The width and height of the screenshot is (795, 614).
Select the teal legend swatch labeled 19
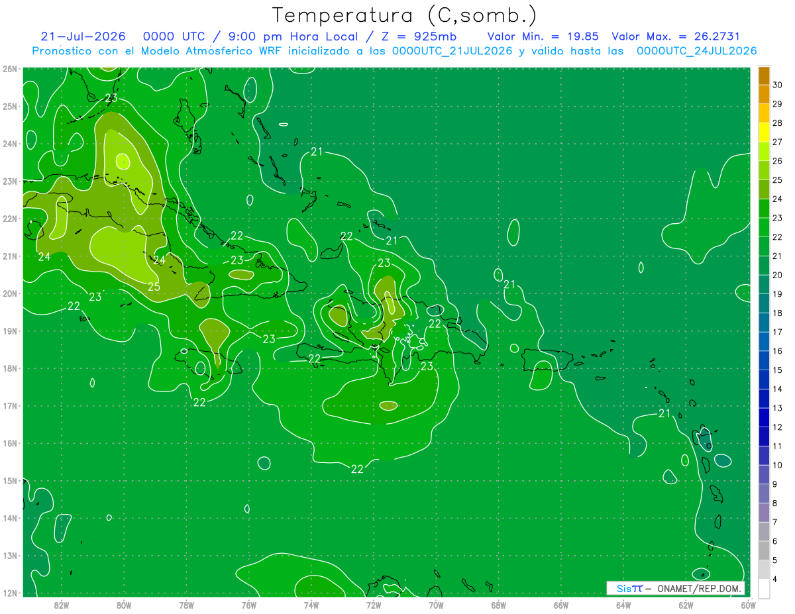coord(764,285)
